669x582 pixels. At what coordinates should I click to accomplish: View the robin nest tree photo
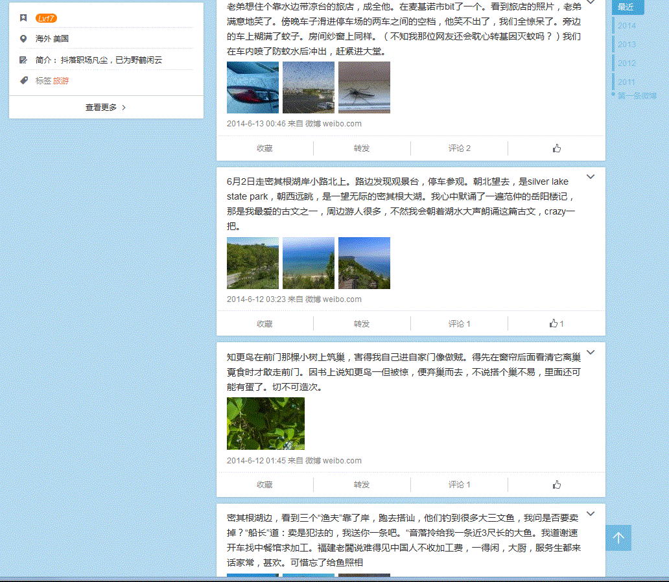click(266, 423)
